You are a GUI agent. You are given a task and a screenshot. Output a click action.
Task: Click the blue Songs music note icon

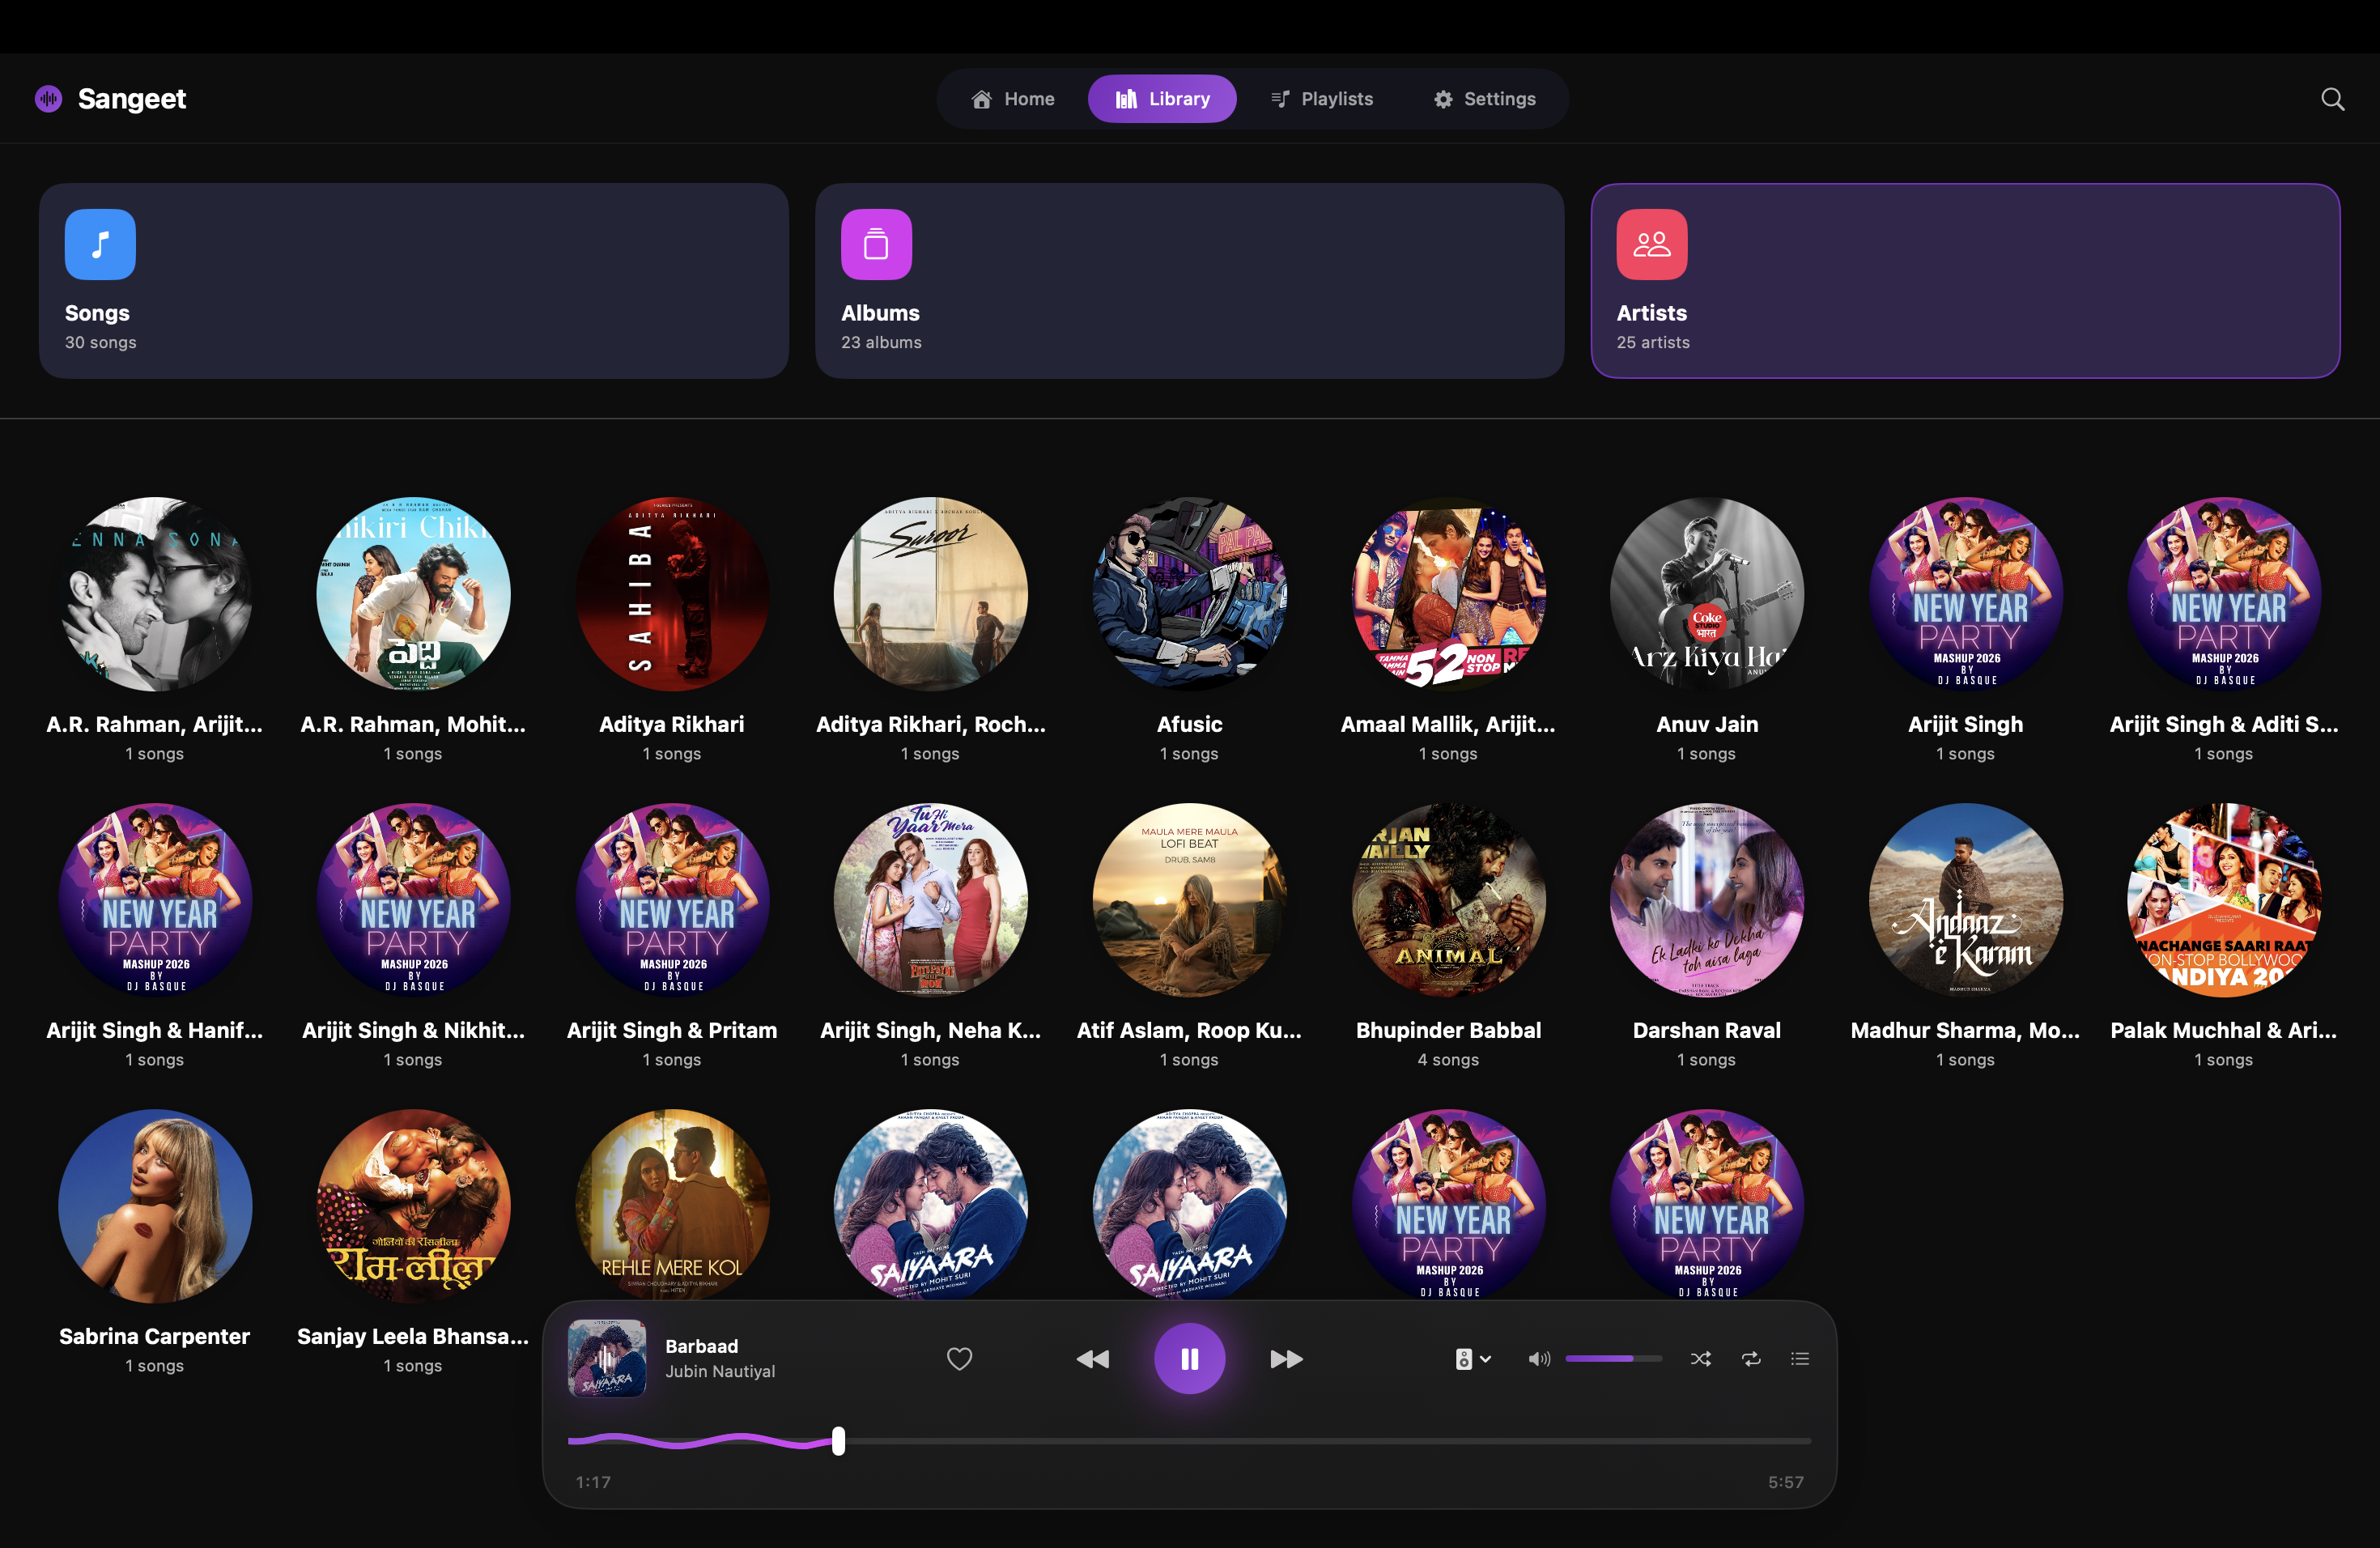100,244
